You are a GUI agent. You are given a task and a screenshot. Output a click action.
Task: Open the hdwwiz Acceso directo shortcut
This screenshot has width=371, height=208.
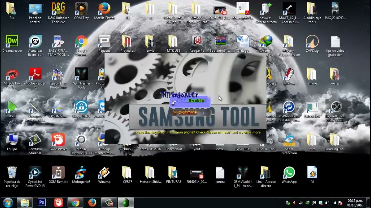[x=266, y=14]
